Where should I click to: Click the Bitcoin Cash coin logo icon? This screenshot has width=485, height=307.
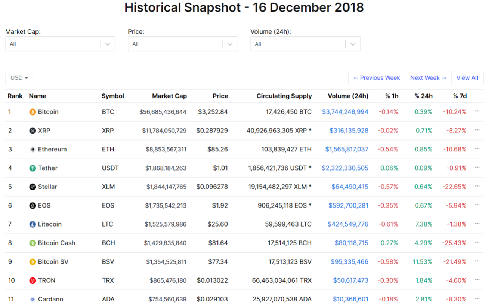(33, 243)
